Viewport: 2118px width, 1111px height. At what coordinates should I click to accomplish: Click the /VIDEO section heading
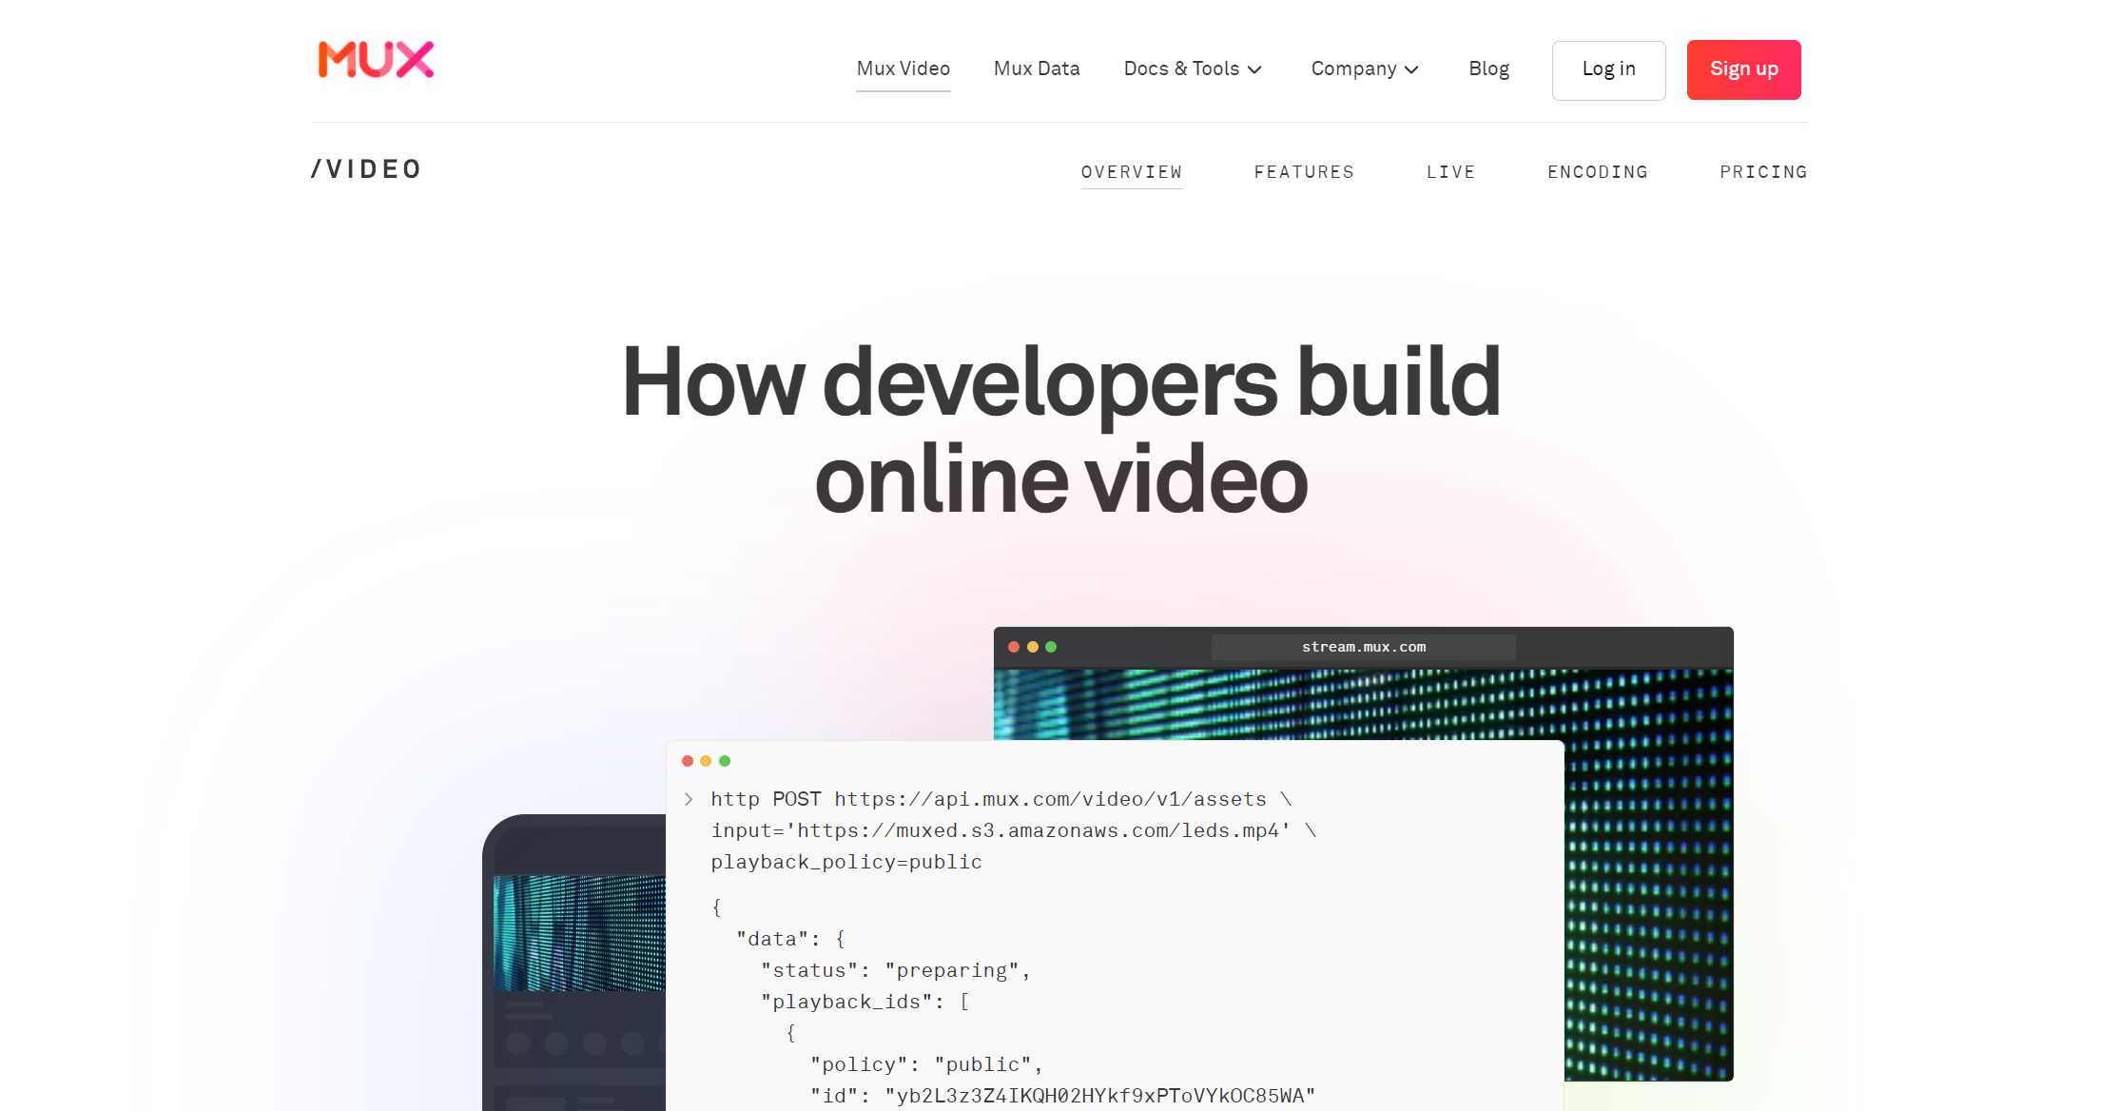tap(366, 169)
